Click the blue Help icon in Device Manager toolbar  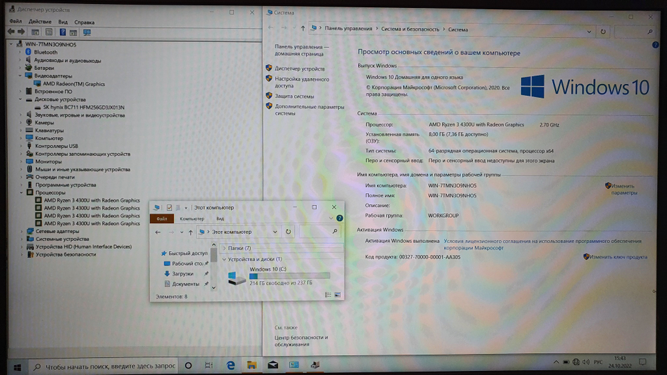63,32
